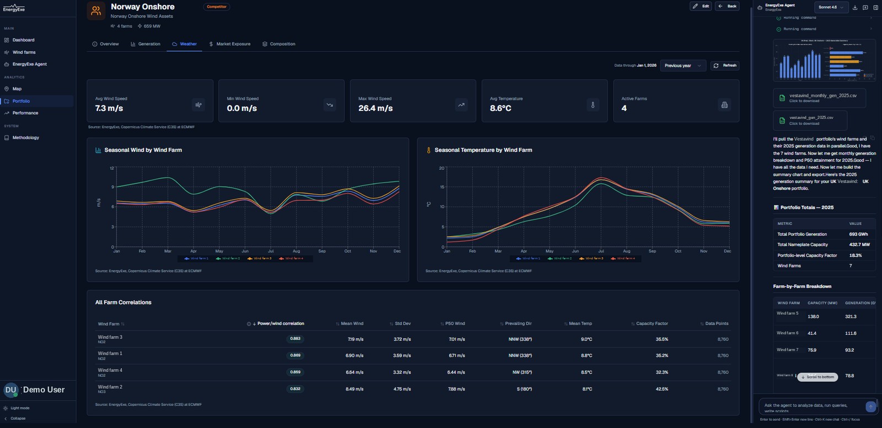
Task: Click the building icon on Active Farms card
Action: 724,105
